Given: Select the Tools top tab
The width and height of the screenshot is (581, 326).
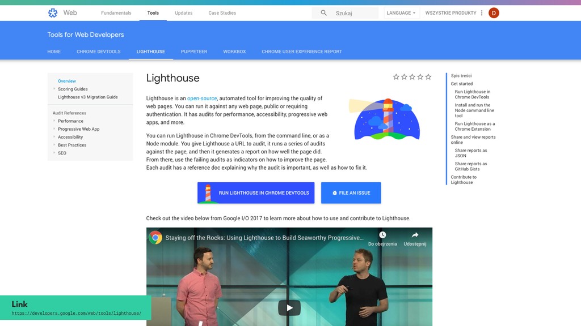Looking at the screenshot, I should click(x=153, y=13).
